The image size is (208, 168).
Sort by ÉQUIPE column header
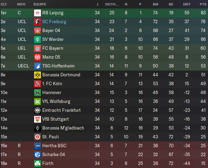pos(40,4)
